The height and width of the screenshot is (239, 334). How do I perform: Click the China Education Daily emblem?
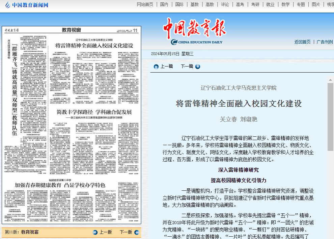[174, 42]
